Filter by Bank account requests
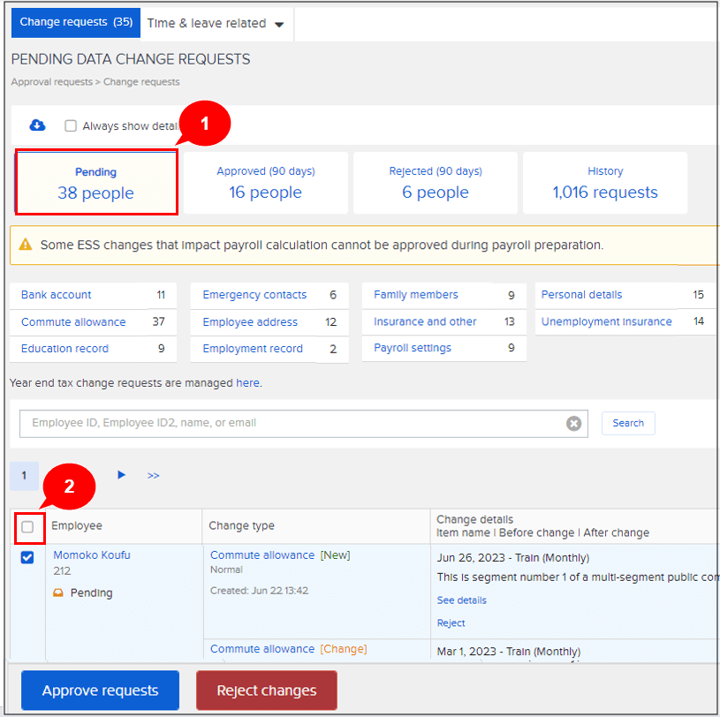The width and height of the screenshot is (720, 717). point(56,295)
